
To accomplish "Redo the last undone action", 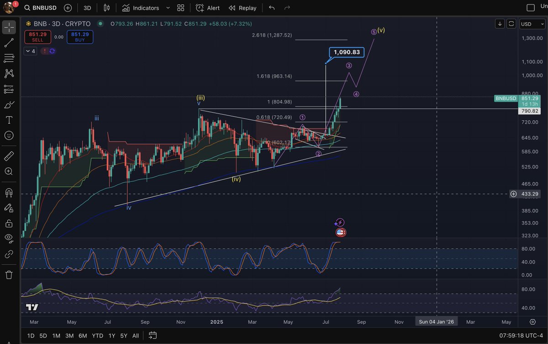I will click(x=287, y=8).
